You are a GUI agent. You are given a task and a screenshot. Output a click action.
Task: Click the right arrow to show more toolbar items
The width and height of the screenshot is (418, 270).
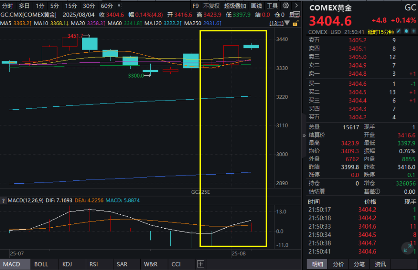[297, 5]
